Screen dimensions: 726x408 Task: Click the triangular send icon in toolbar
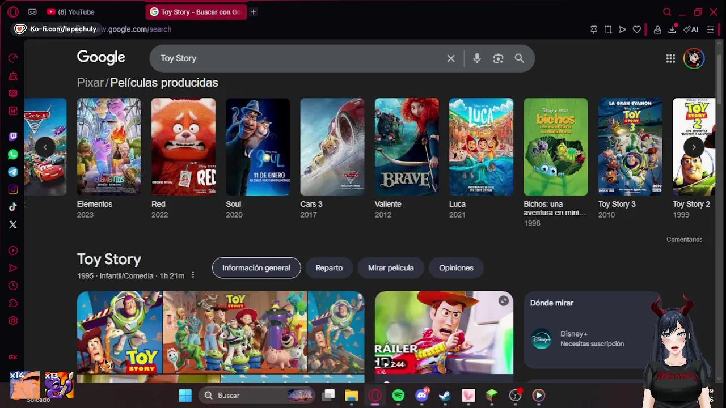pyautogui.click(x=622, y=29)
